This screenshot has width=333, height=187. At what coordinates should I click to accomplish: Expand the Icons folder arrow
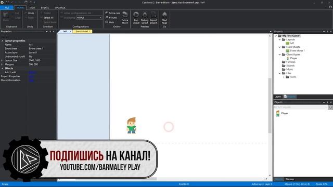tap(284, 77)
